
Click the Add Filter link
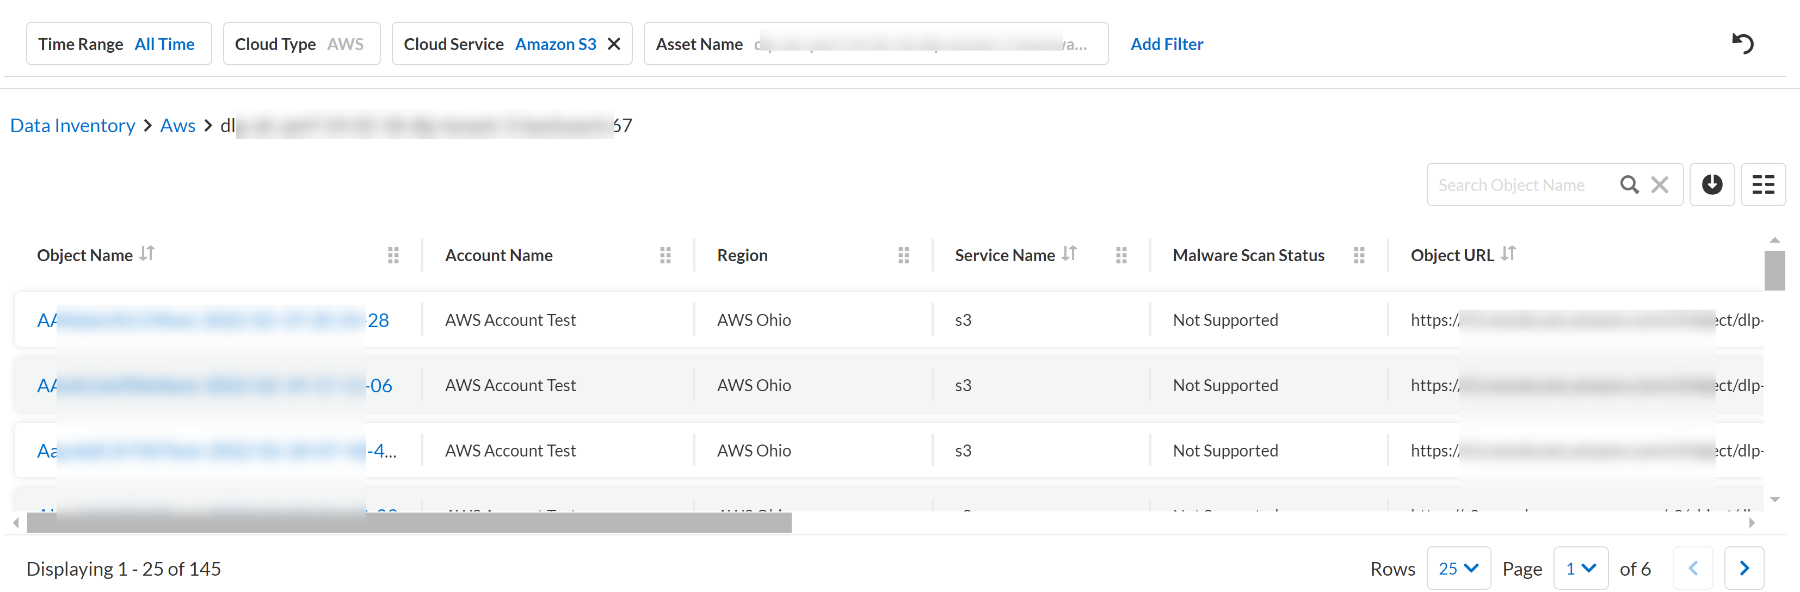click(1166, 44)
